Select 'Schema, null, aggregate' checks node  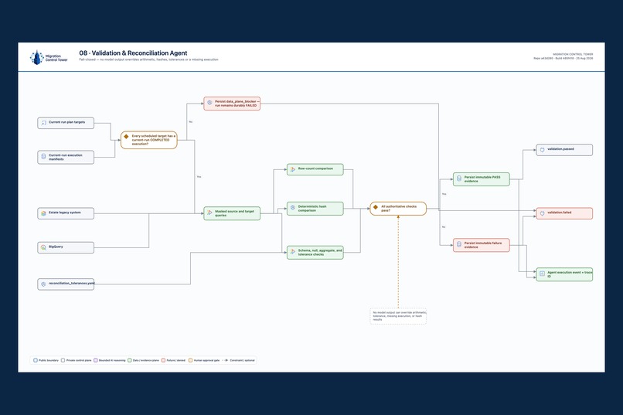[x=315, y=253]
